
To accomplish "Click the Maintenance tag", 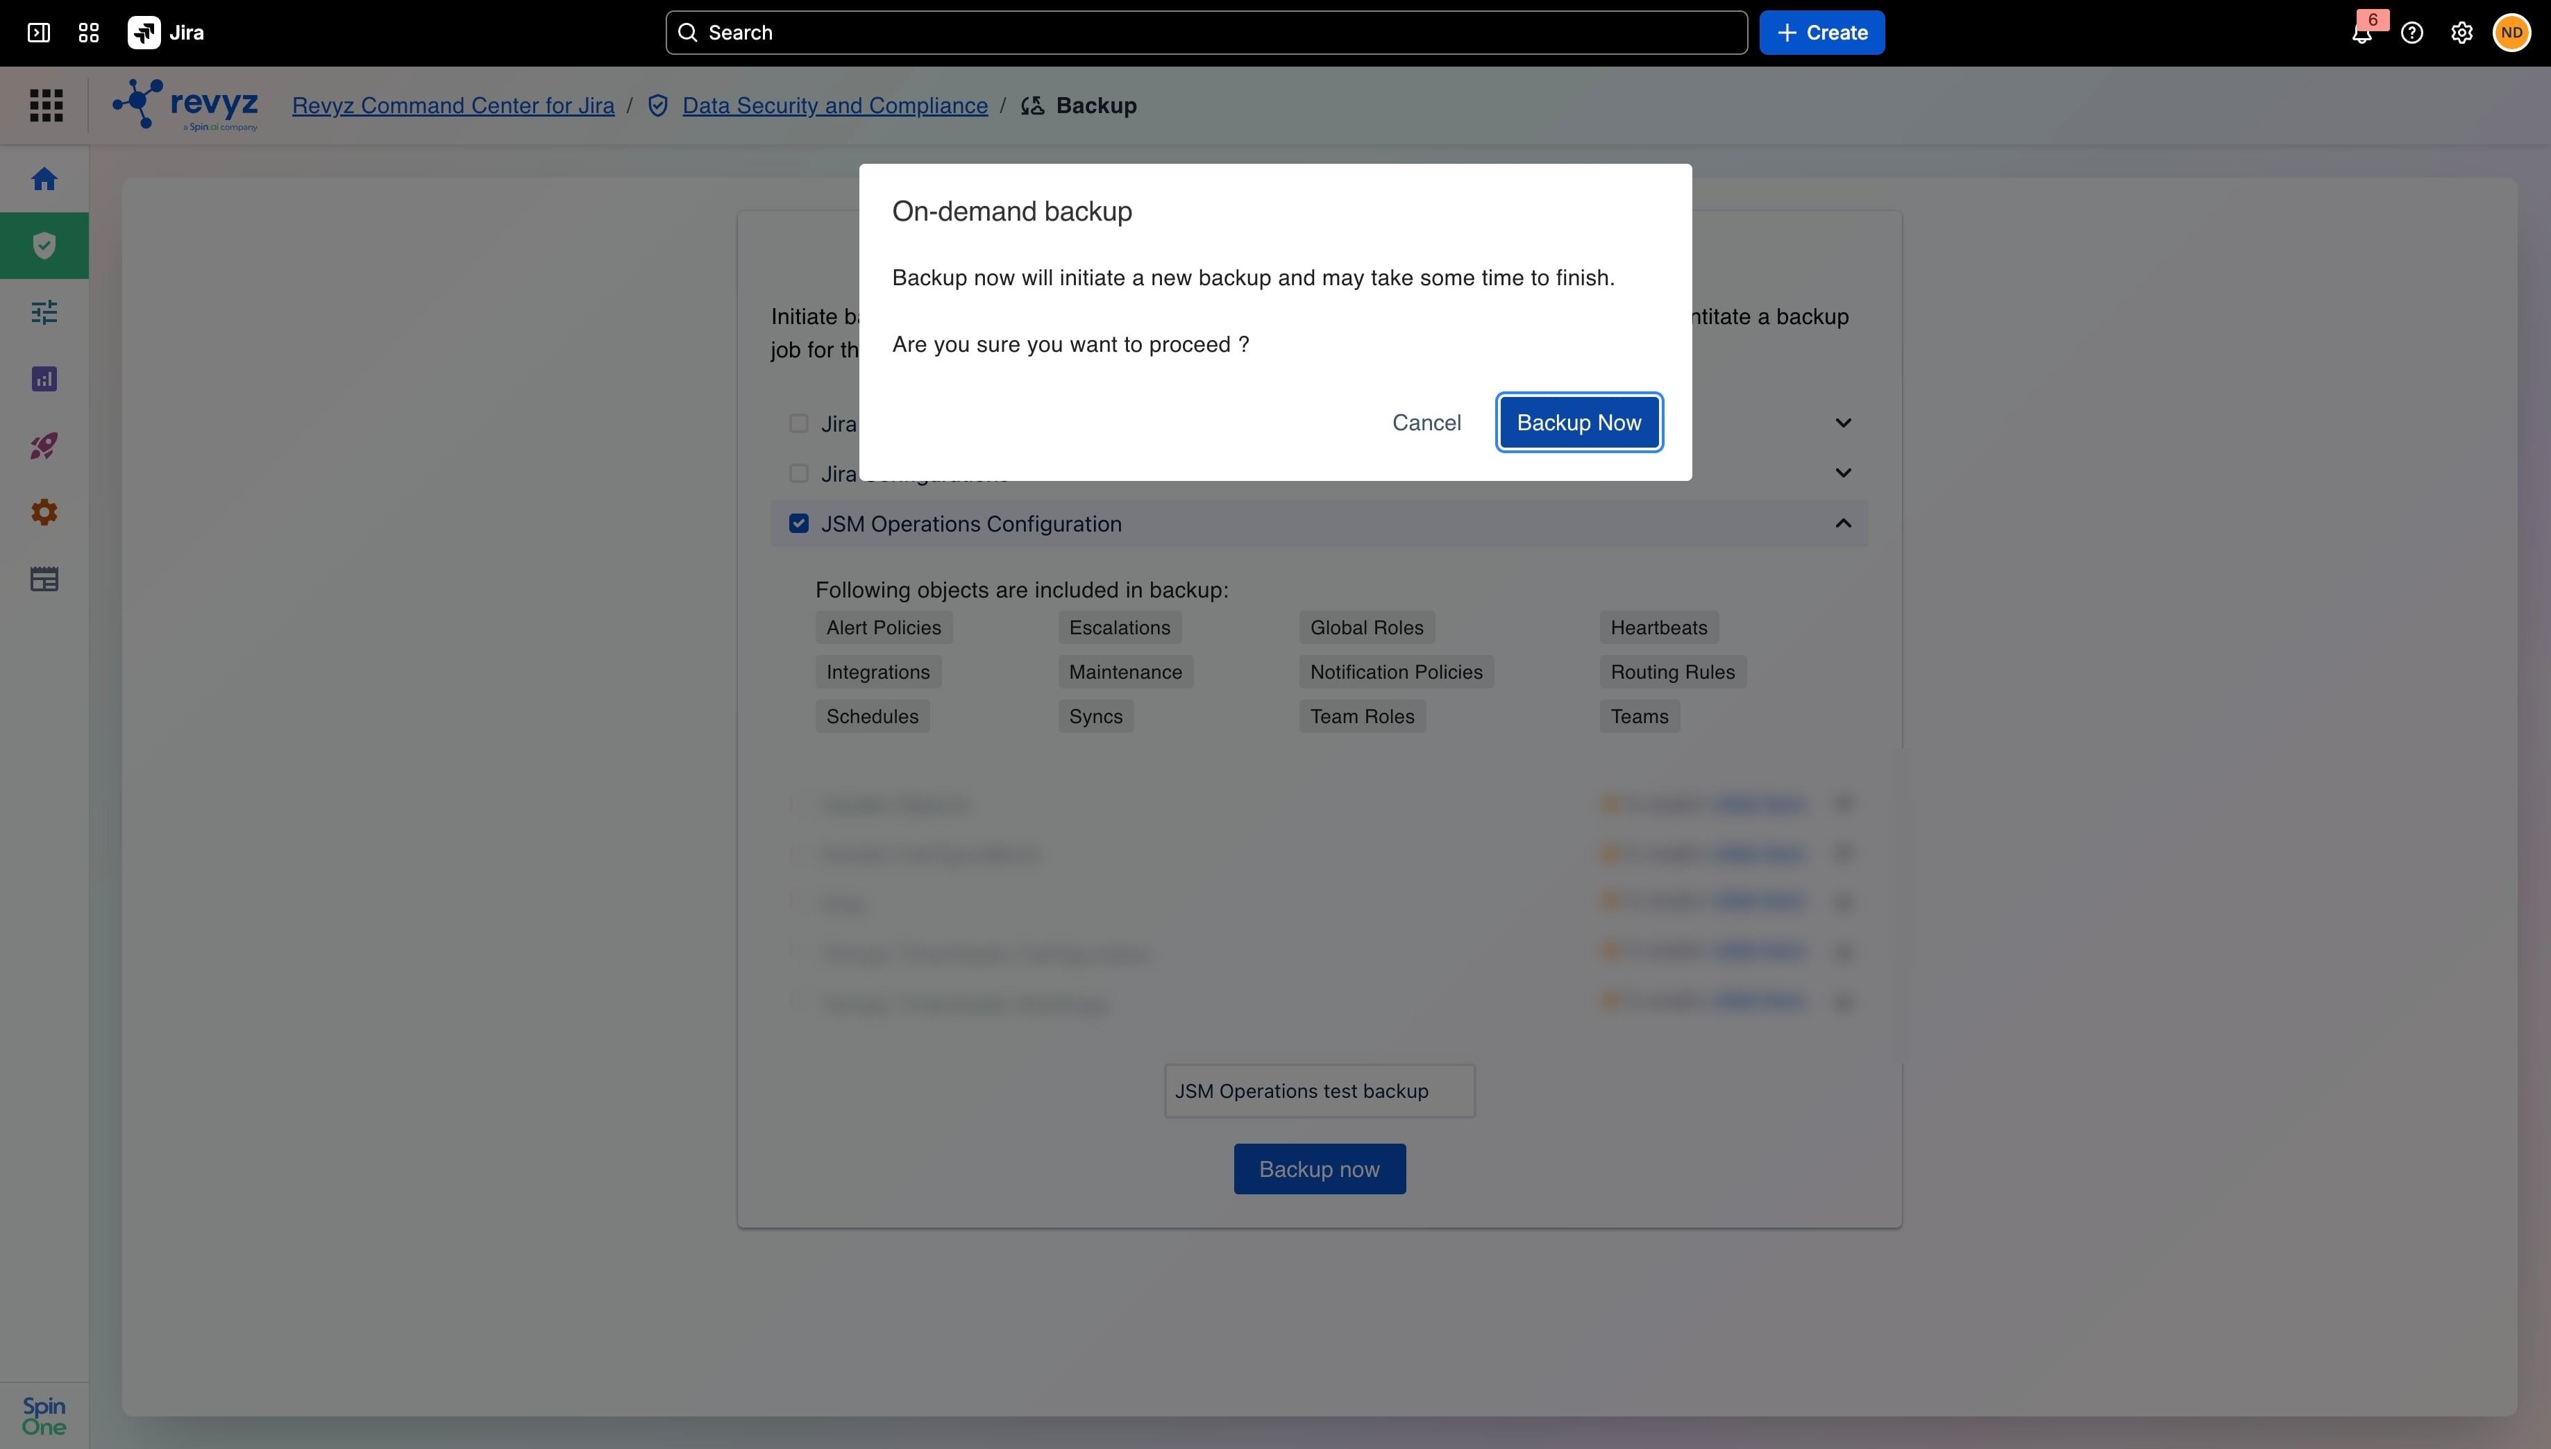I will (1126, 672).
